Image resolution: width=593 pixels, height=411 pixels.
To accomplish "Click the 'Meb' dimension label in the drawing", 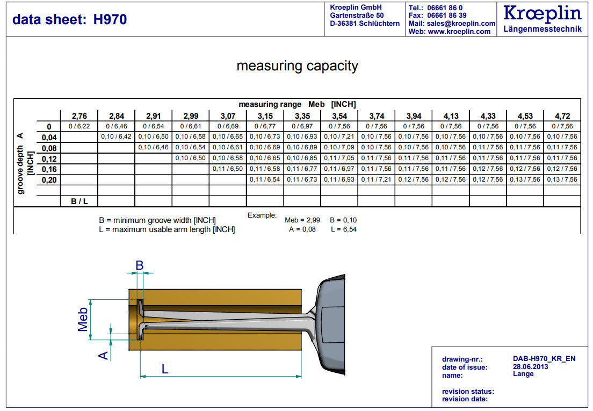I will click(83, 319).
